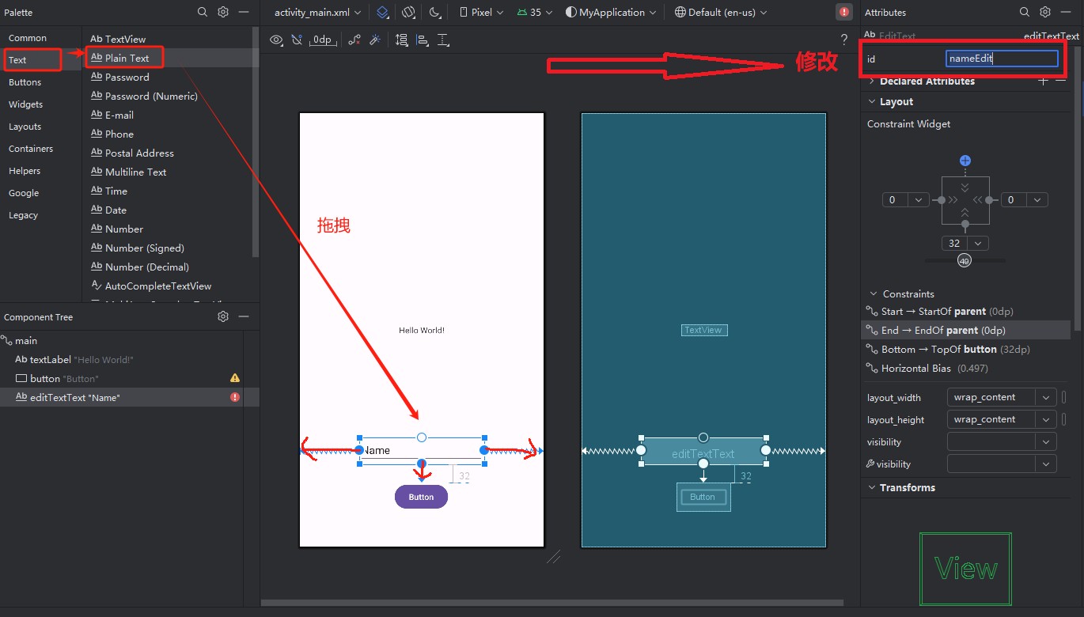This screenshot has width=1084, height=617.
Task: Select Password item in the palette list
Action: point(127,77)
